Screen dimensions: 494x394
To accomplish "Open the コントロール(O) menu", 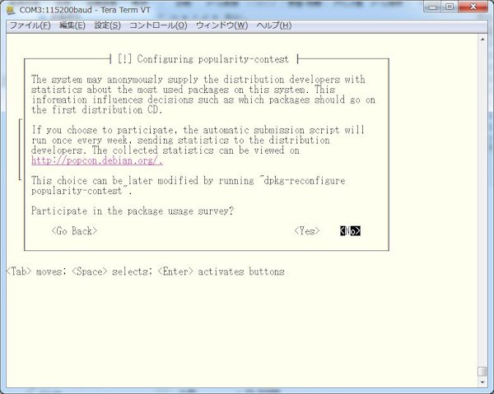I will pyautogui.click(x=158, y=25).
